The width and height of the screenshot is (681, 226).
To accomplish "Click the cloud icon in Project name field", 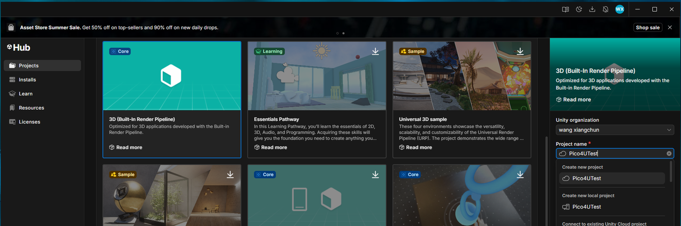I will coord(563,153).
